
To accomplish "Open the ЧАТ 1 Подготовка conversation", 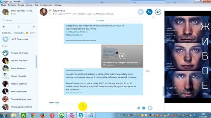I will click(x=18, y=39).
